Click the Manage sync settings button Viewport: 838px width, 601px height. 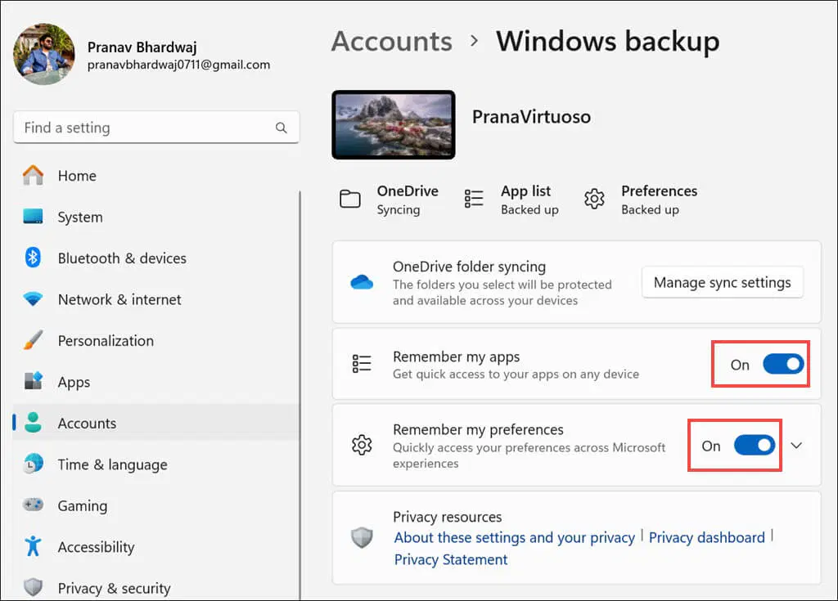pos(722,283)
